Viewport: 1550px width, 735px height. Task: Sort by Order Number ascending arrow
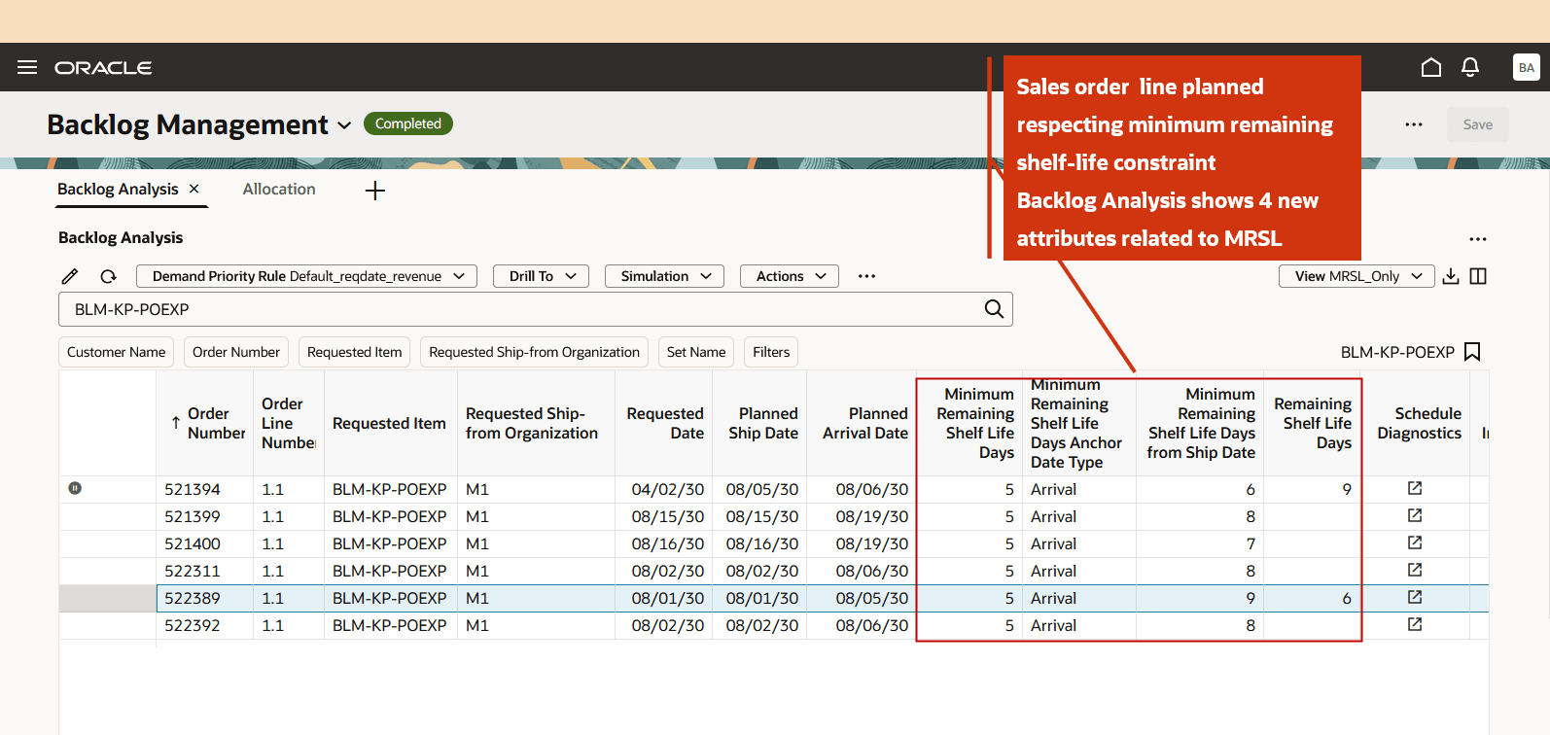[175, 423]
